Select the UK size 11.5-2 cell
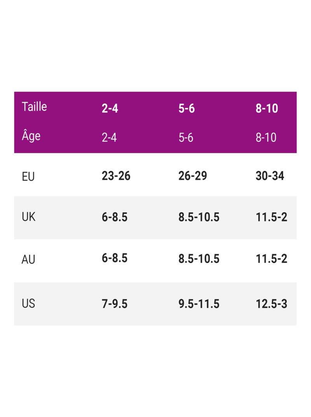Viewport: 311px width, 417px height. point(271,217)
